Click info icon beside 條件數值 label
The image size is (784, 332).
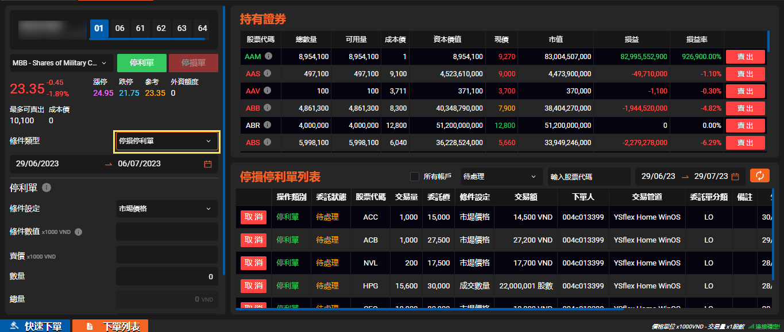(x=79, y=232)
